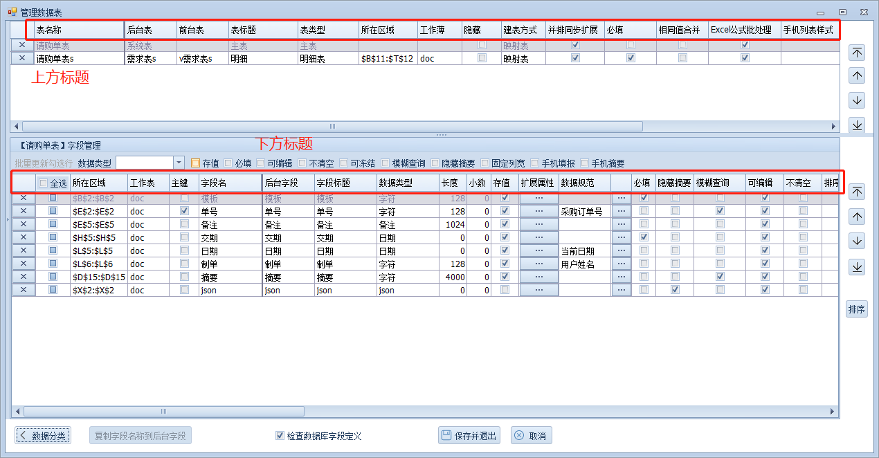Viewport: 879px width, 458px height.
Task: Toggle the 存值 batch option checkbox
Action: (196, 163)
